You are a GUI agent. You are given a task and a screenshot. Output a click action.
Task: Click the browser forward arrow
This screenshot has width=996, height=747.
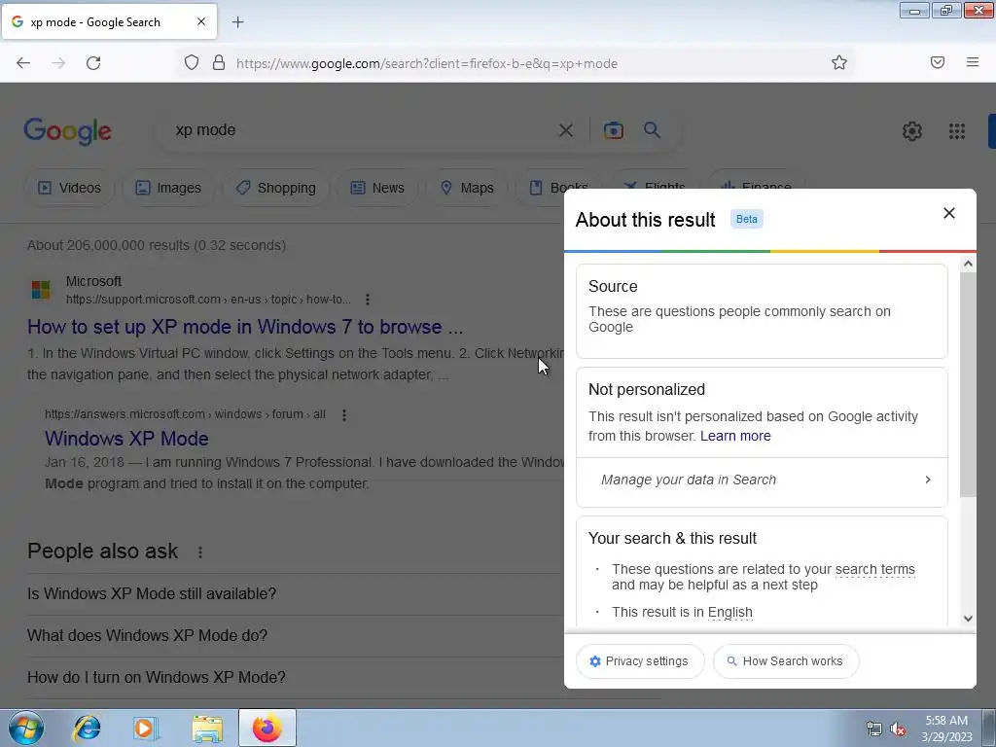click(58, 63)
